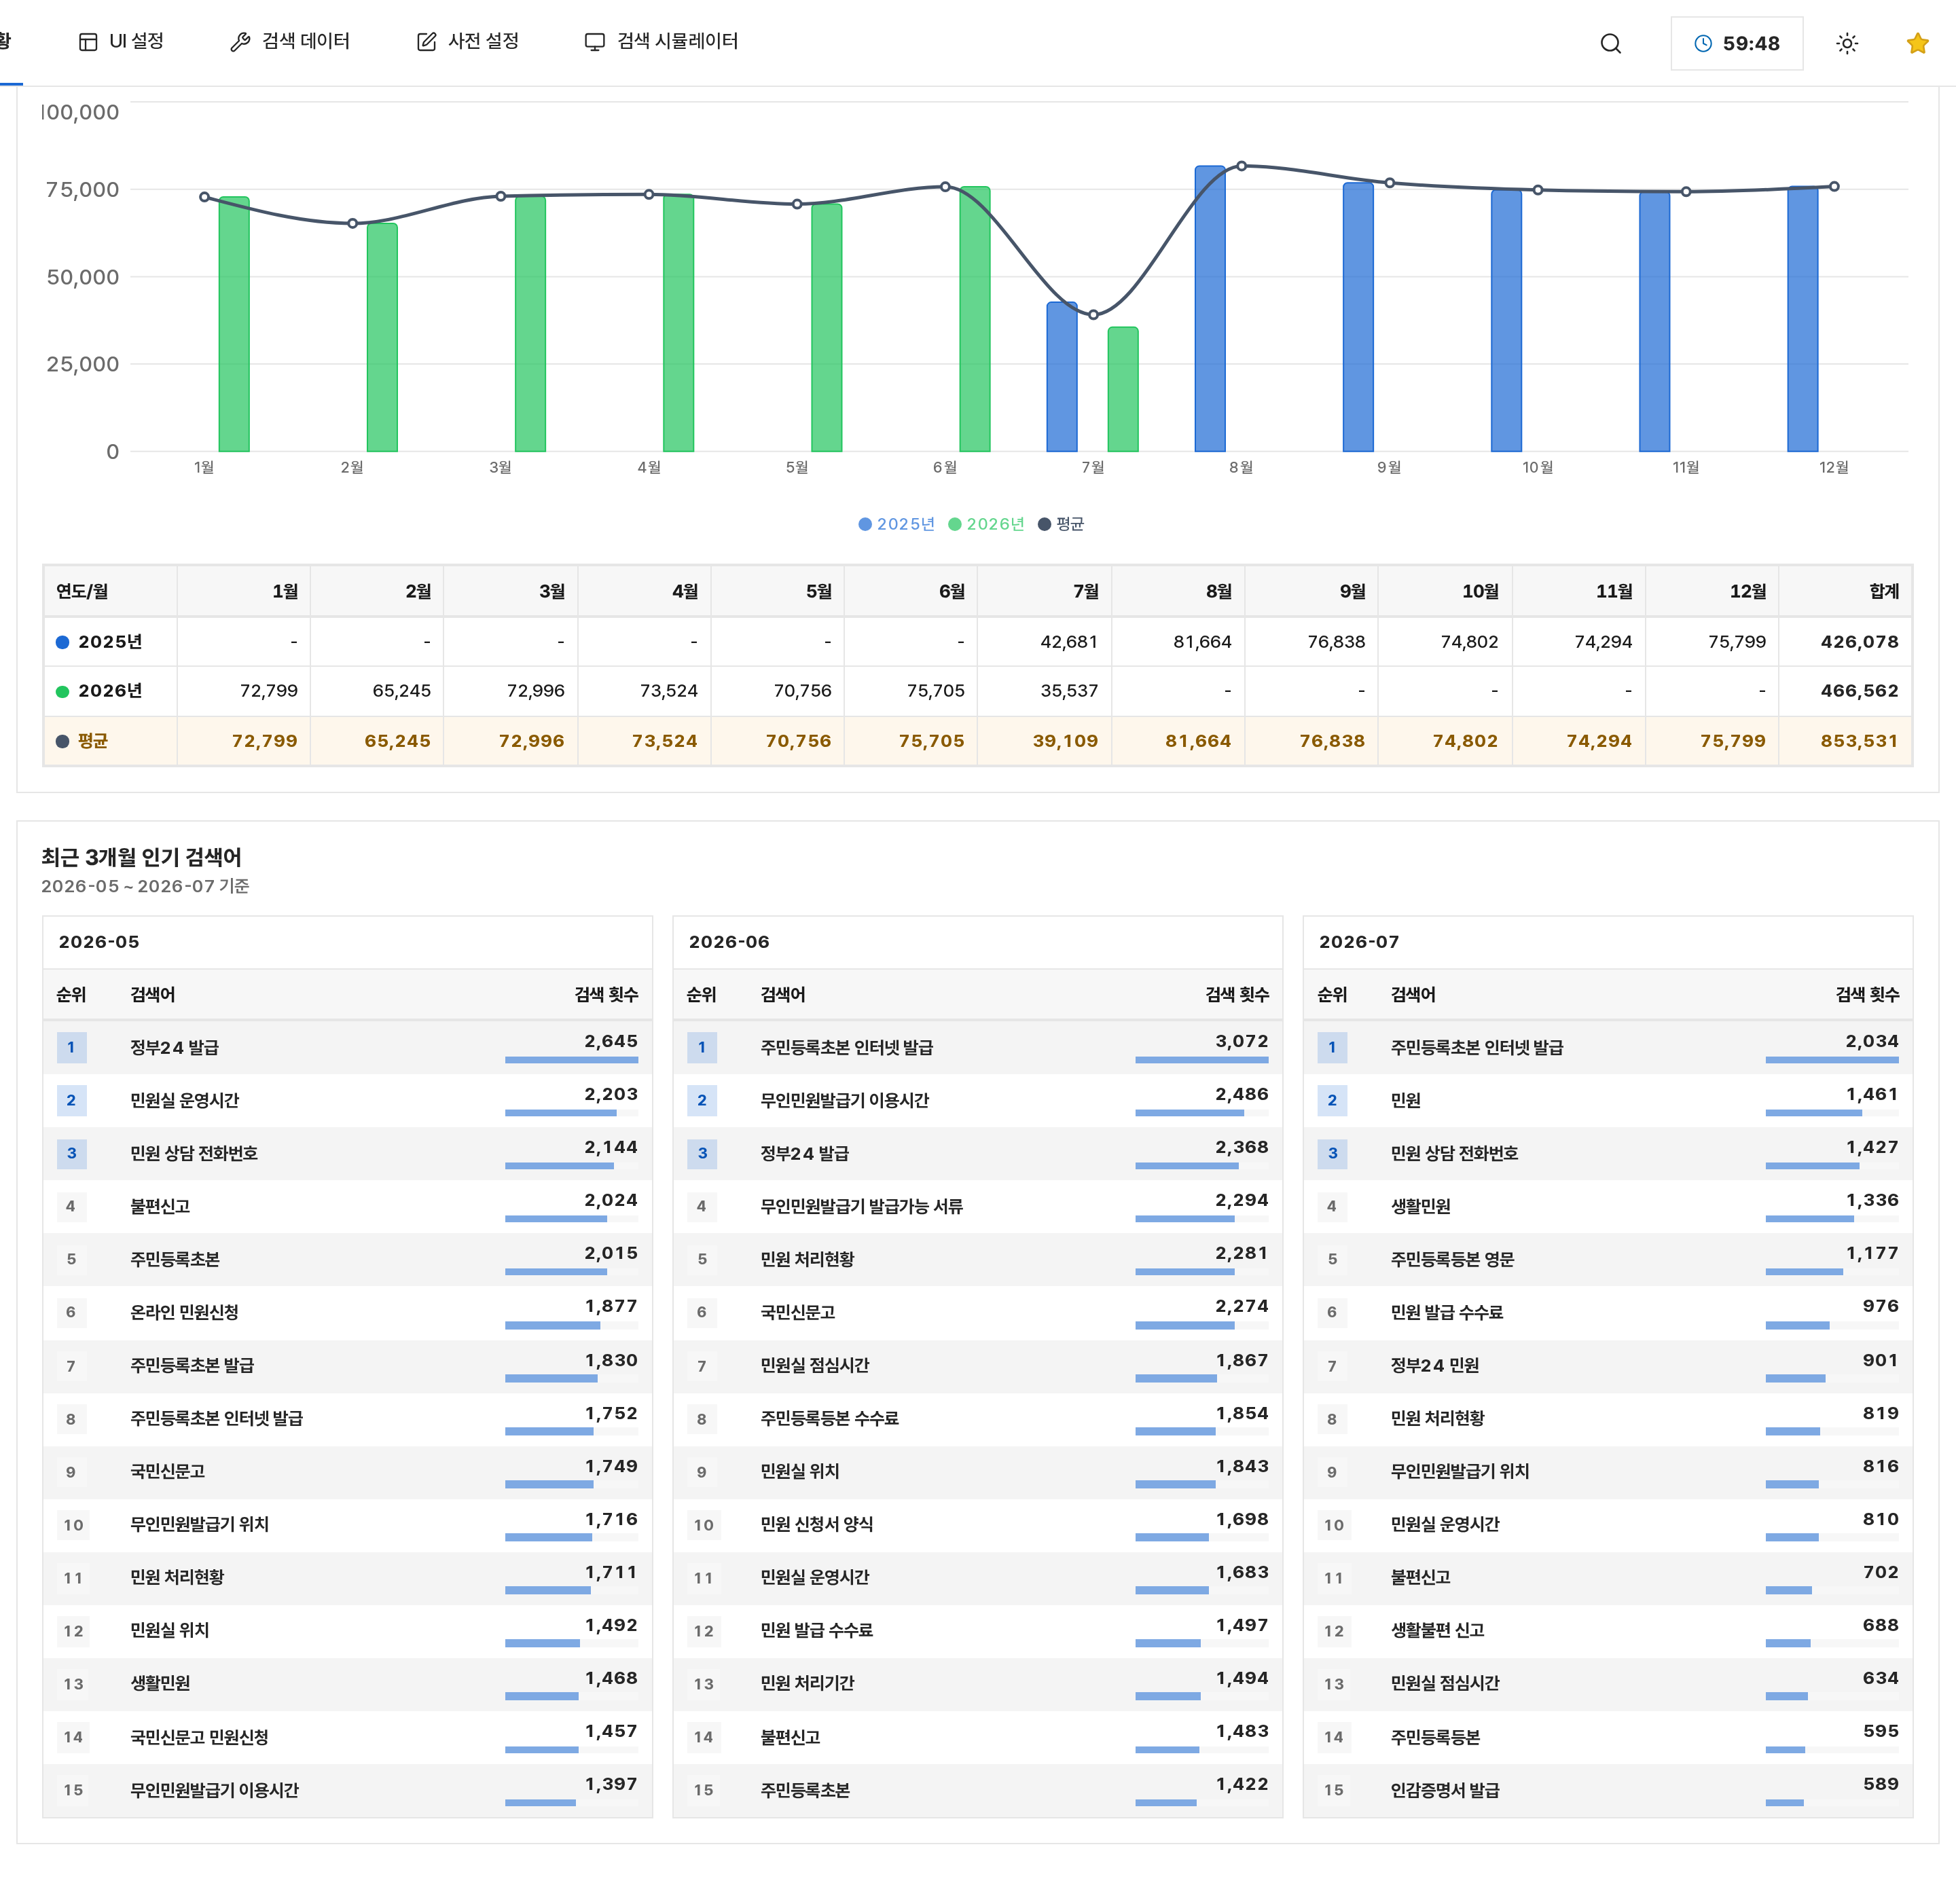This screenshot has width=1956, height=1904.
Task: Toggle the 평균 line in chart legend
Action: (1061, 524)
